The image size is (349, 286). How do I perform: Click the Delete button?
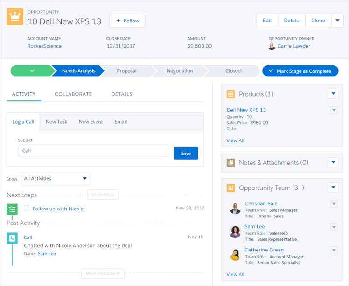(292, 21)
